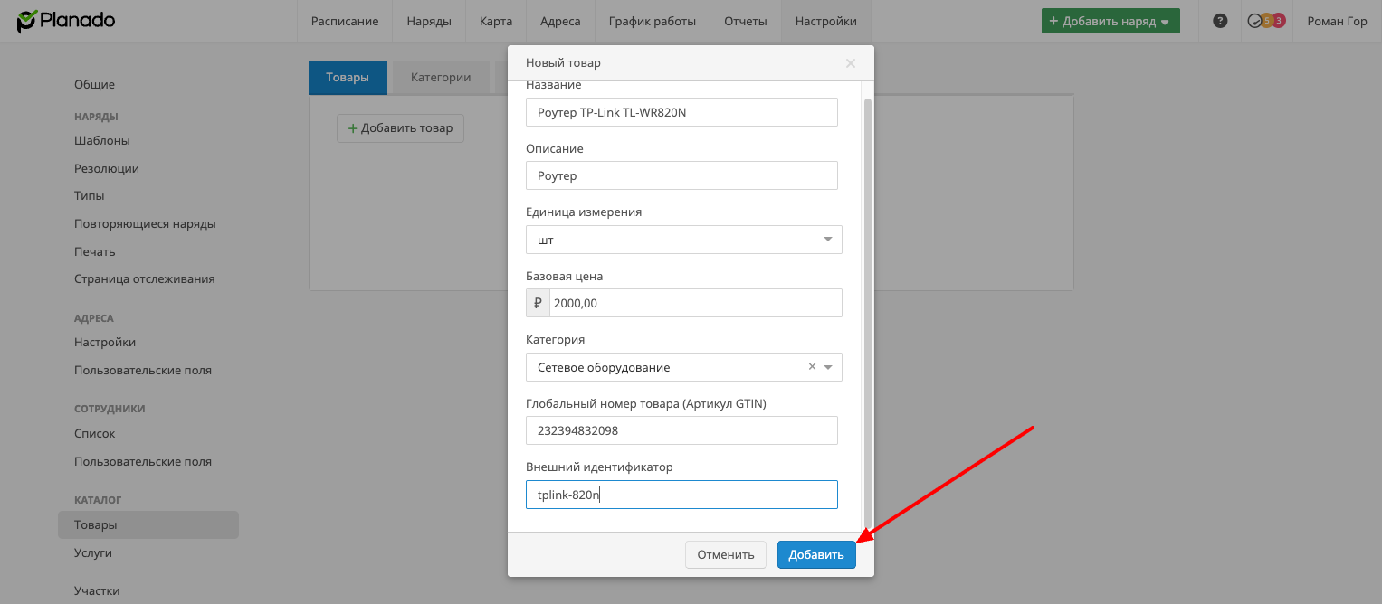Image resolution: width=1382 pixels, height=604 pixels.
Task: Close the Новый товар dialog
Action: click(851, 63)
